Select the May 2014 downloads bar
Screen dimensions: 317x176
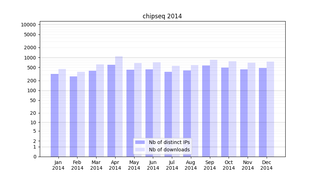138,109
